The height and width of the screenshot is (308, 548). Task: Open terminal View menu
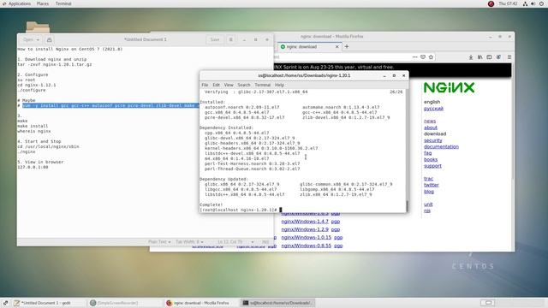[229, 85]
